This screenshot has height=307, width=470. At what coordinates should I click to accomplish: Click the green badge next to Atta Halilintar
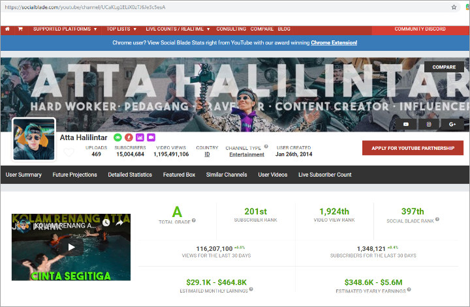click(117, 138)
